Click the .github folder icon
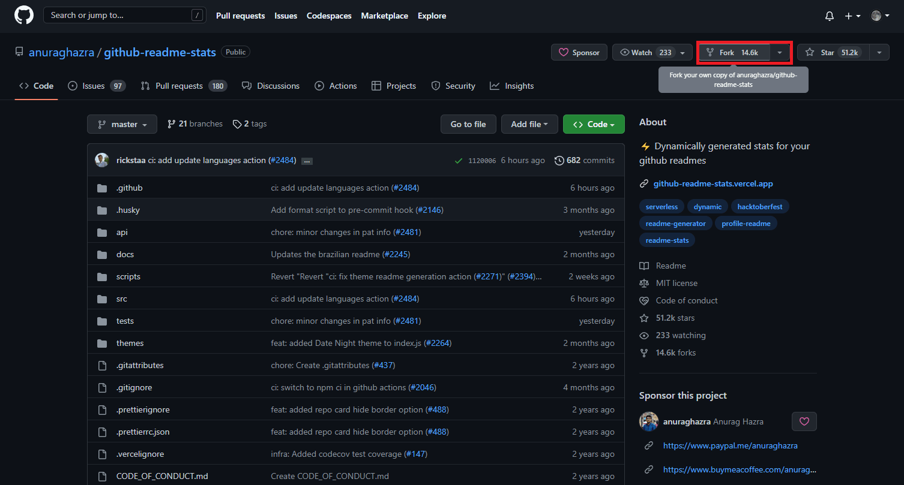 (x=102, y=188)
